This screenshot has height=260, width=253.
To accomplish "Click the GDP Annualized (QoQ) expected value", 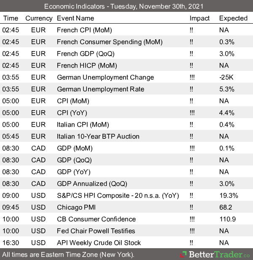I will click(227, 184).
